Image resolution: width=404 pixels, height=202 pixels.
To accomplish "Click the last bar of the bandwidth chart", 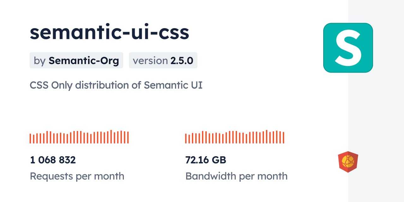I will [283, 138].
